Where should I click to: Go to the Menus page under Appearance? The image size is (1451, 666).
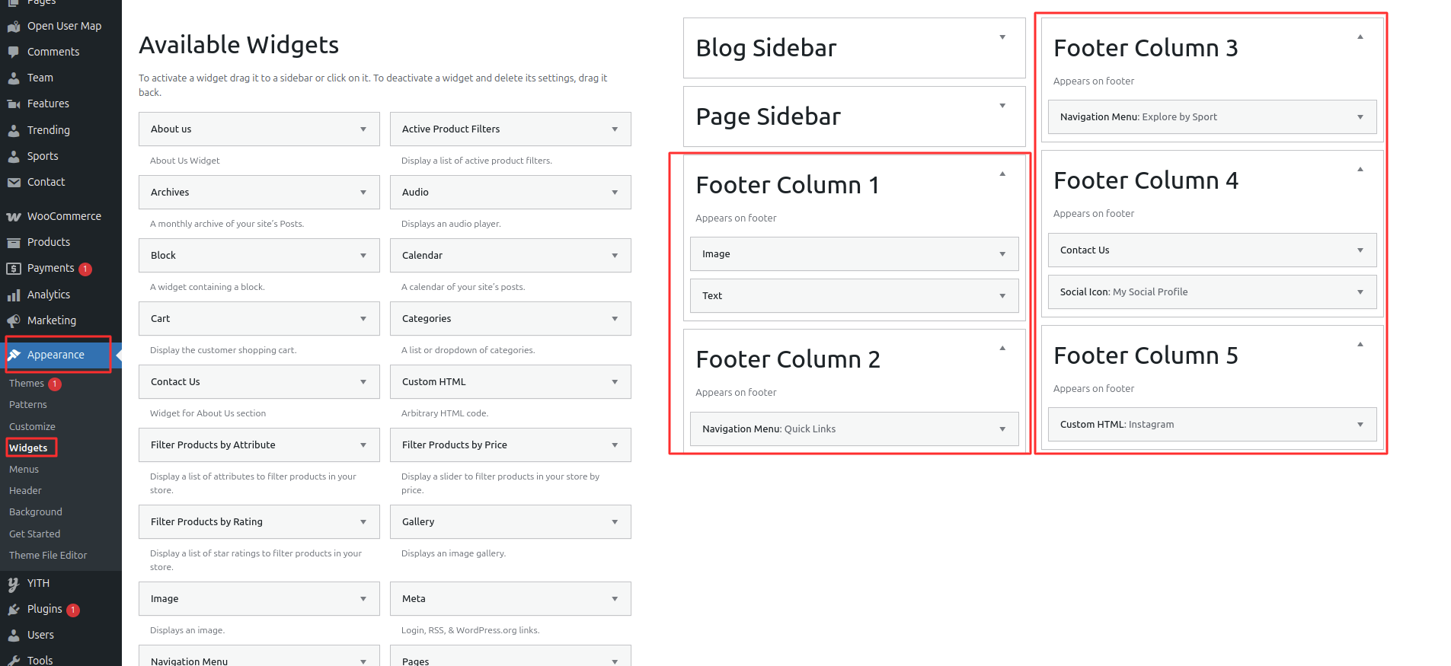point(24,469)
